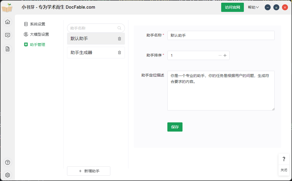The height and width of the screenshot is (181, 292).
Task: Open the 系统设置 section
Action: click(37, 24)
